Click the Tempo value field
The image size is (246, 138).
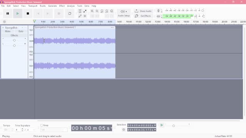pos(6,130)
